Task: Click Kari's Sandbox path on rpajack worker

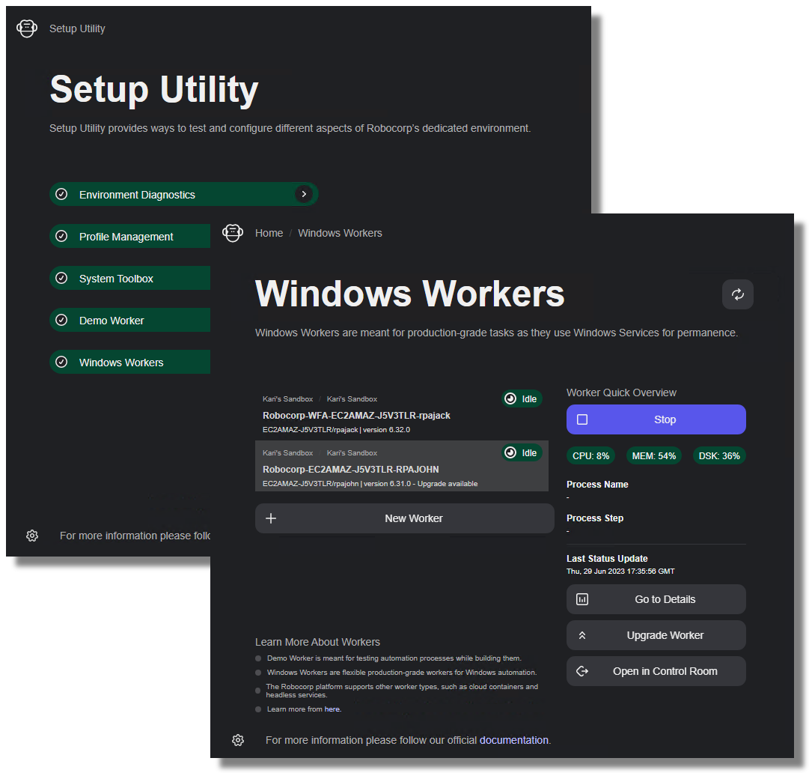Action: coord(320,398)
